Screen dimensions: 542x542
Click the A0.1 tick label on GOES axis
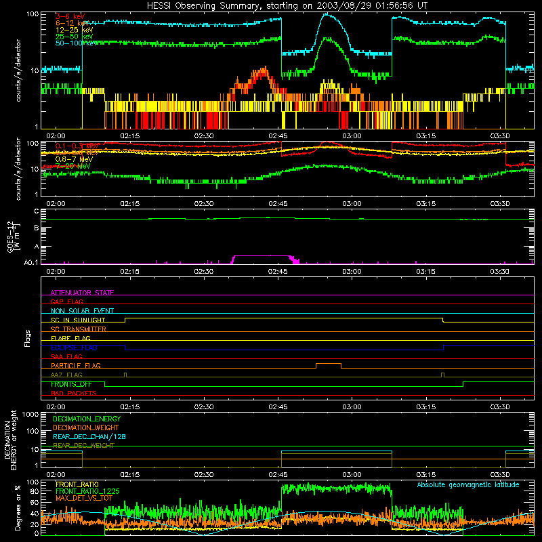pos(30,263)
